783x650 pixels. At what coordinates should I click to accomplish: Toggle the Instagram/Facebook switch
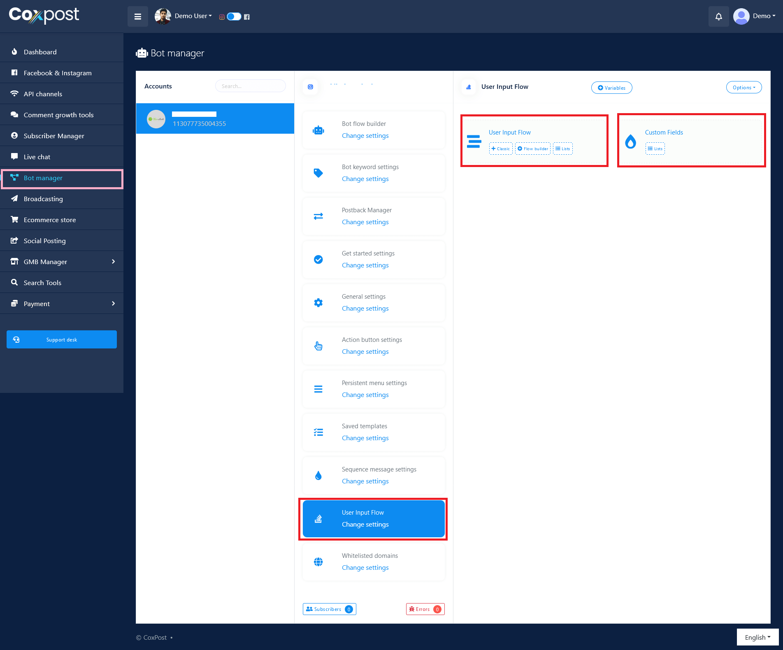point(234,16)
